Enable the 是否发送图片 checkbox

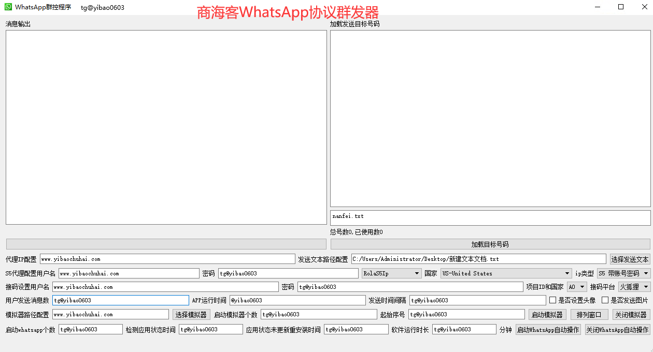605,300
